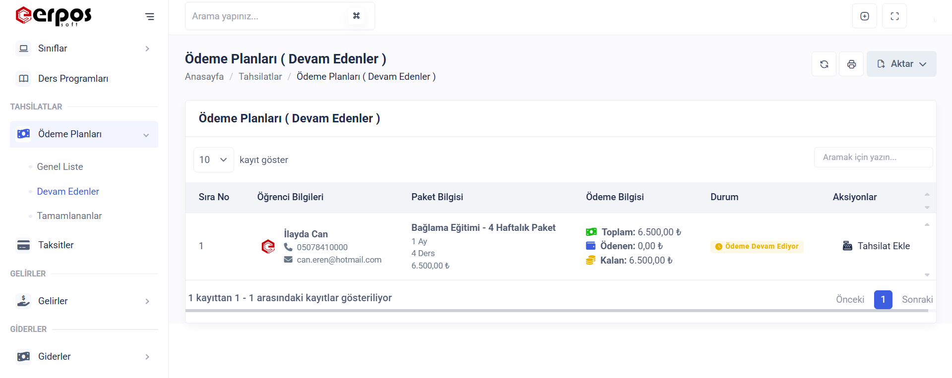Click the Erpos Soft logo
The width and height of the screenshot is (952, 378).
[54, 16]
